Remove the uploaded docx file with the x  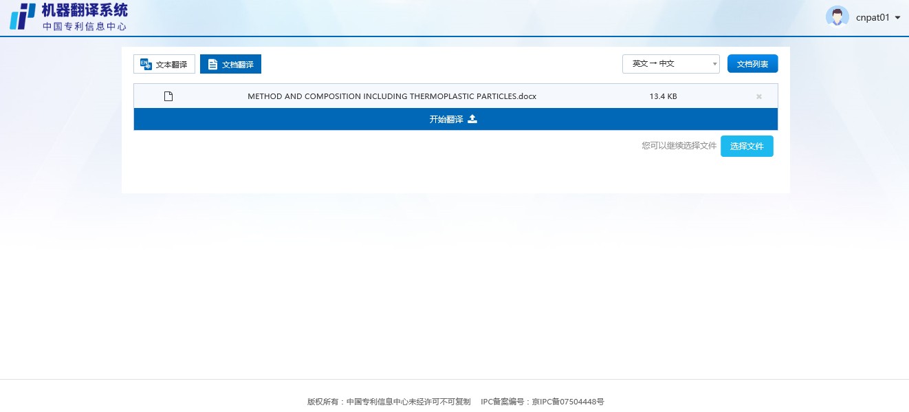point(759,96)
